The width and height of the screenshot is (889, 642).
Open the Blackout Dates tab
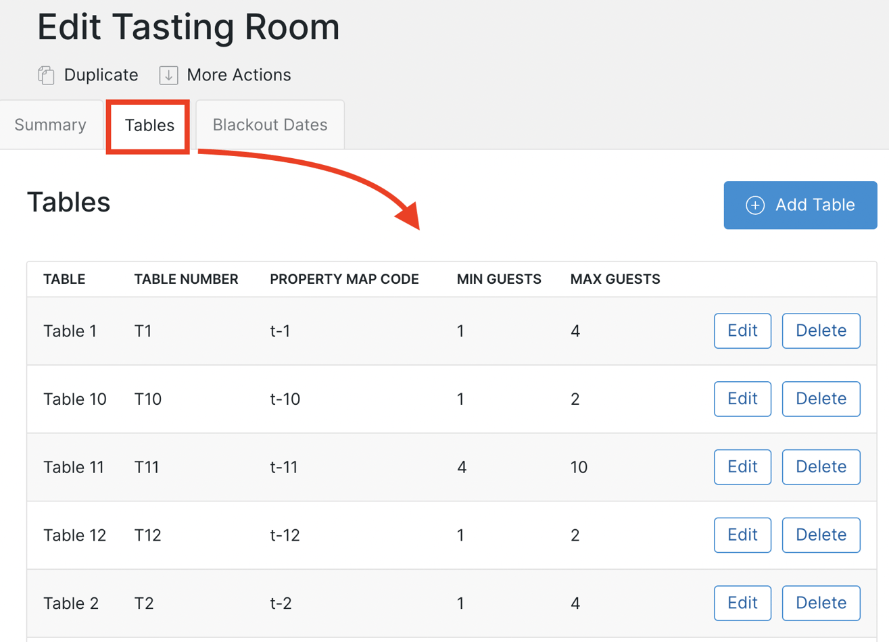[x=270, y=125]
